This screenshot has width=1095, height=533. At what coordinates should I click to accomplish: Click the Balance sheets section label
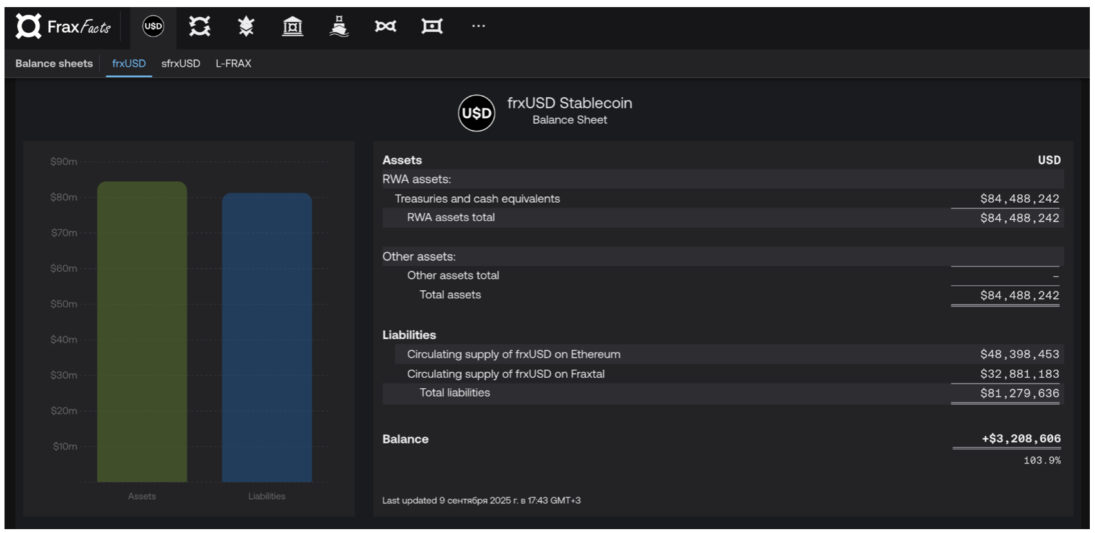click(x=54, y=64)
